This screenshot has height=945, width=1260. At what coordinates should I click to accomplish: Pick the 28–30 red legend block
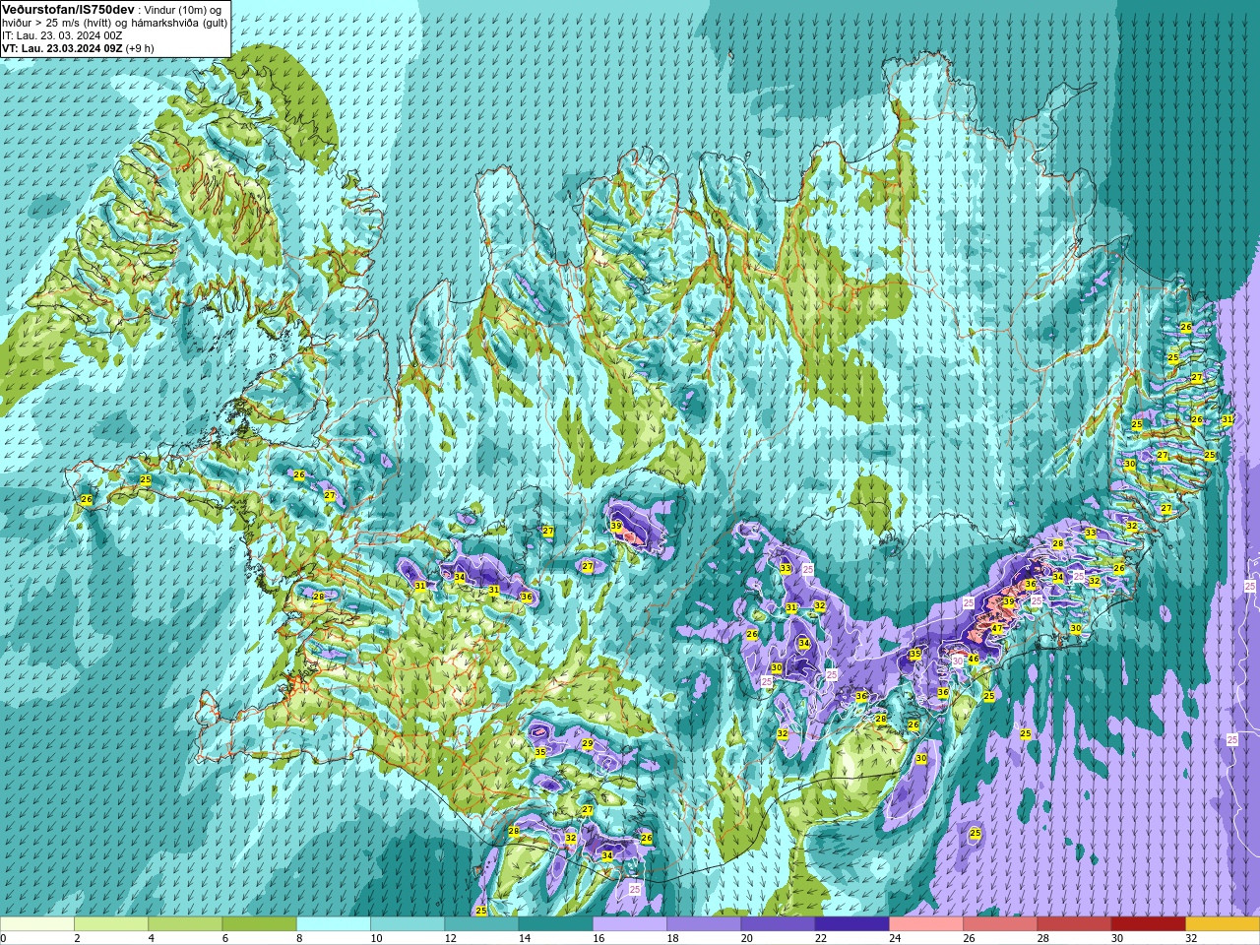(1074, 924)
